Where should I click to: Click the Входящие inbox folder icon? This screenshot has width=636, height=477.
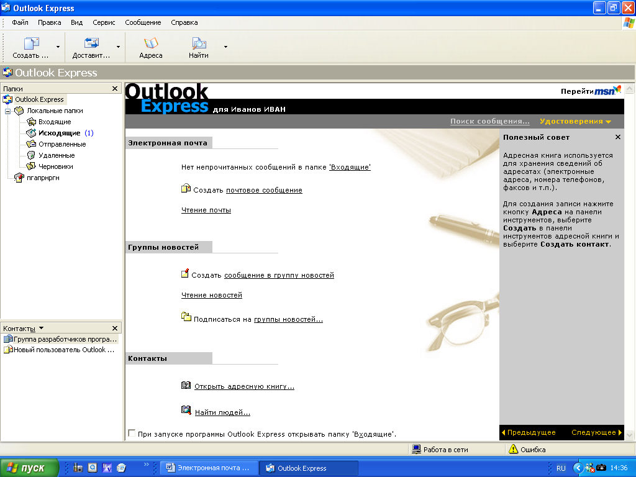[31, 122]
